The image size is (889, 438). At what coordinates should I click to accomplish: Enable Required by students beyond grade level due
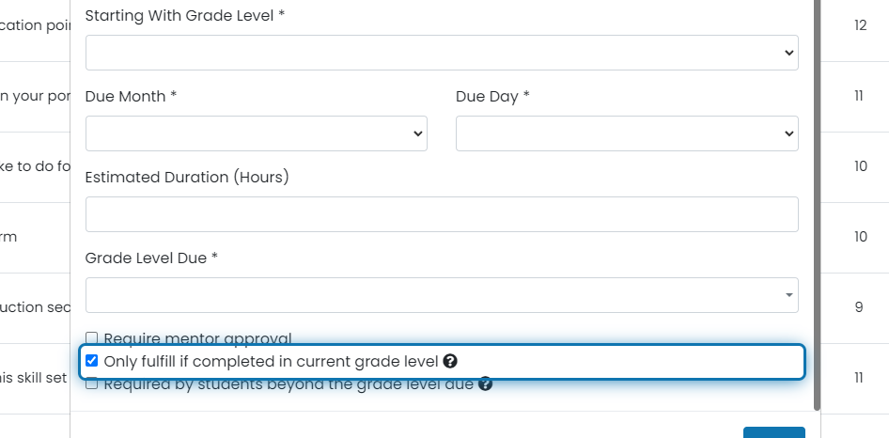(92, 384)
